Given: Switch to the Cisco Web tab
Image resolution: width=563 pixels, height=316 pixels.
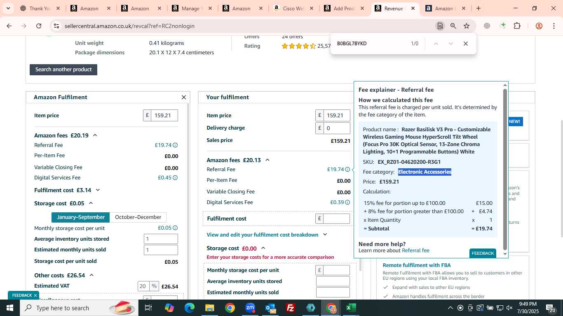Looking at the screenshot, I should [x=293, y=8].
